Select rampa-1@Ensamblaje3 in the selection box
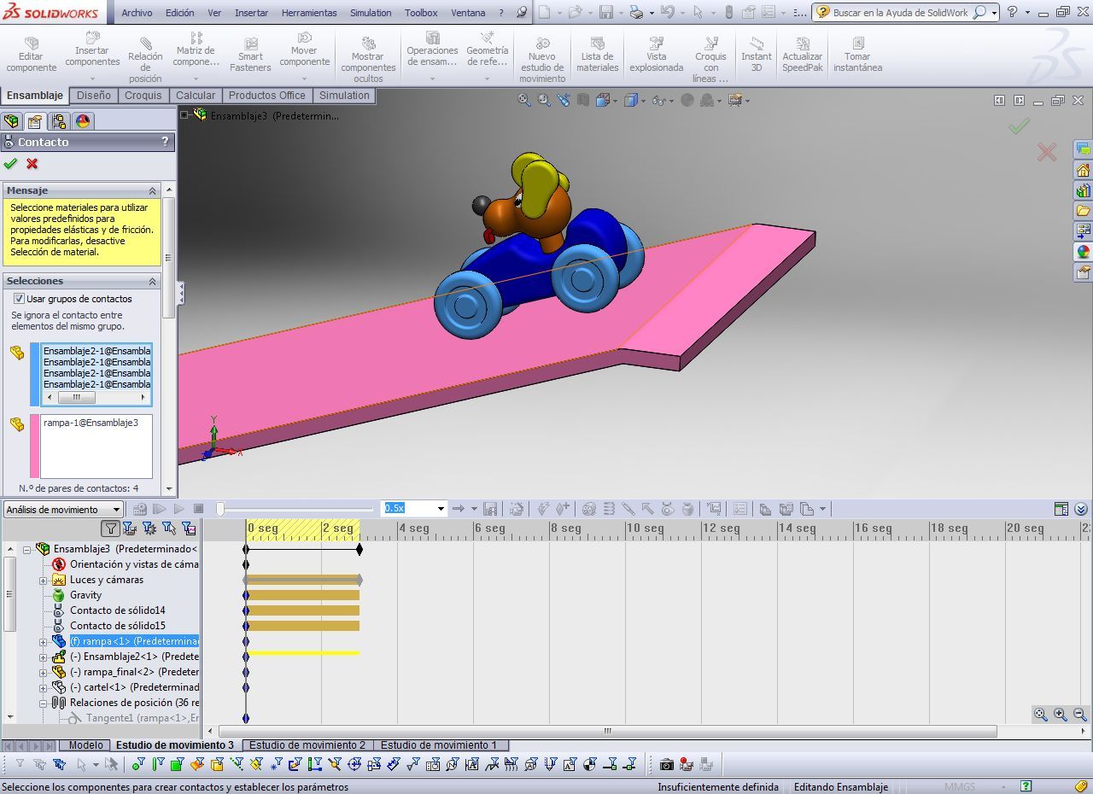Viewport: 1093px width, 794px height. point(91,423)
